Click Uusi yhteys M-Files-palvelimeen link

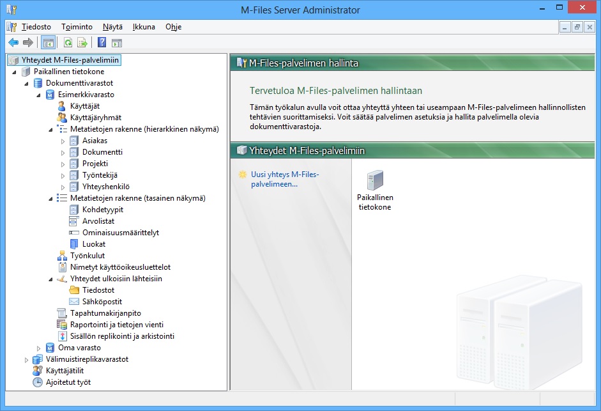coord(285,179)
